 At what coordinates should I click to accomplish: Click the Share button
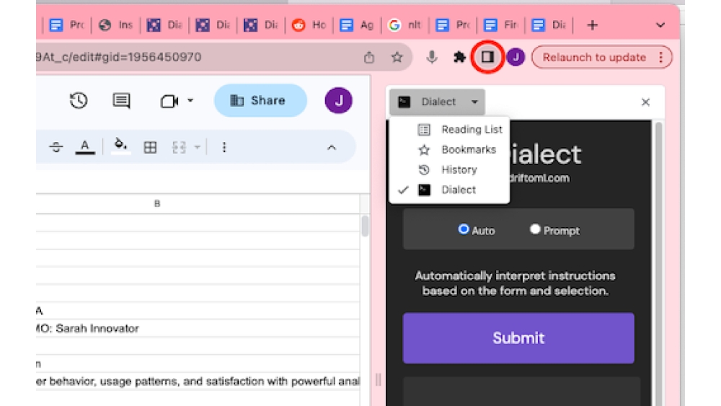pos(260,100)
